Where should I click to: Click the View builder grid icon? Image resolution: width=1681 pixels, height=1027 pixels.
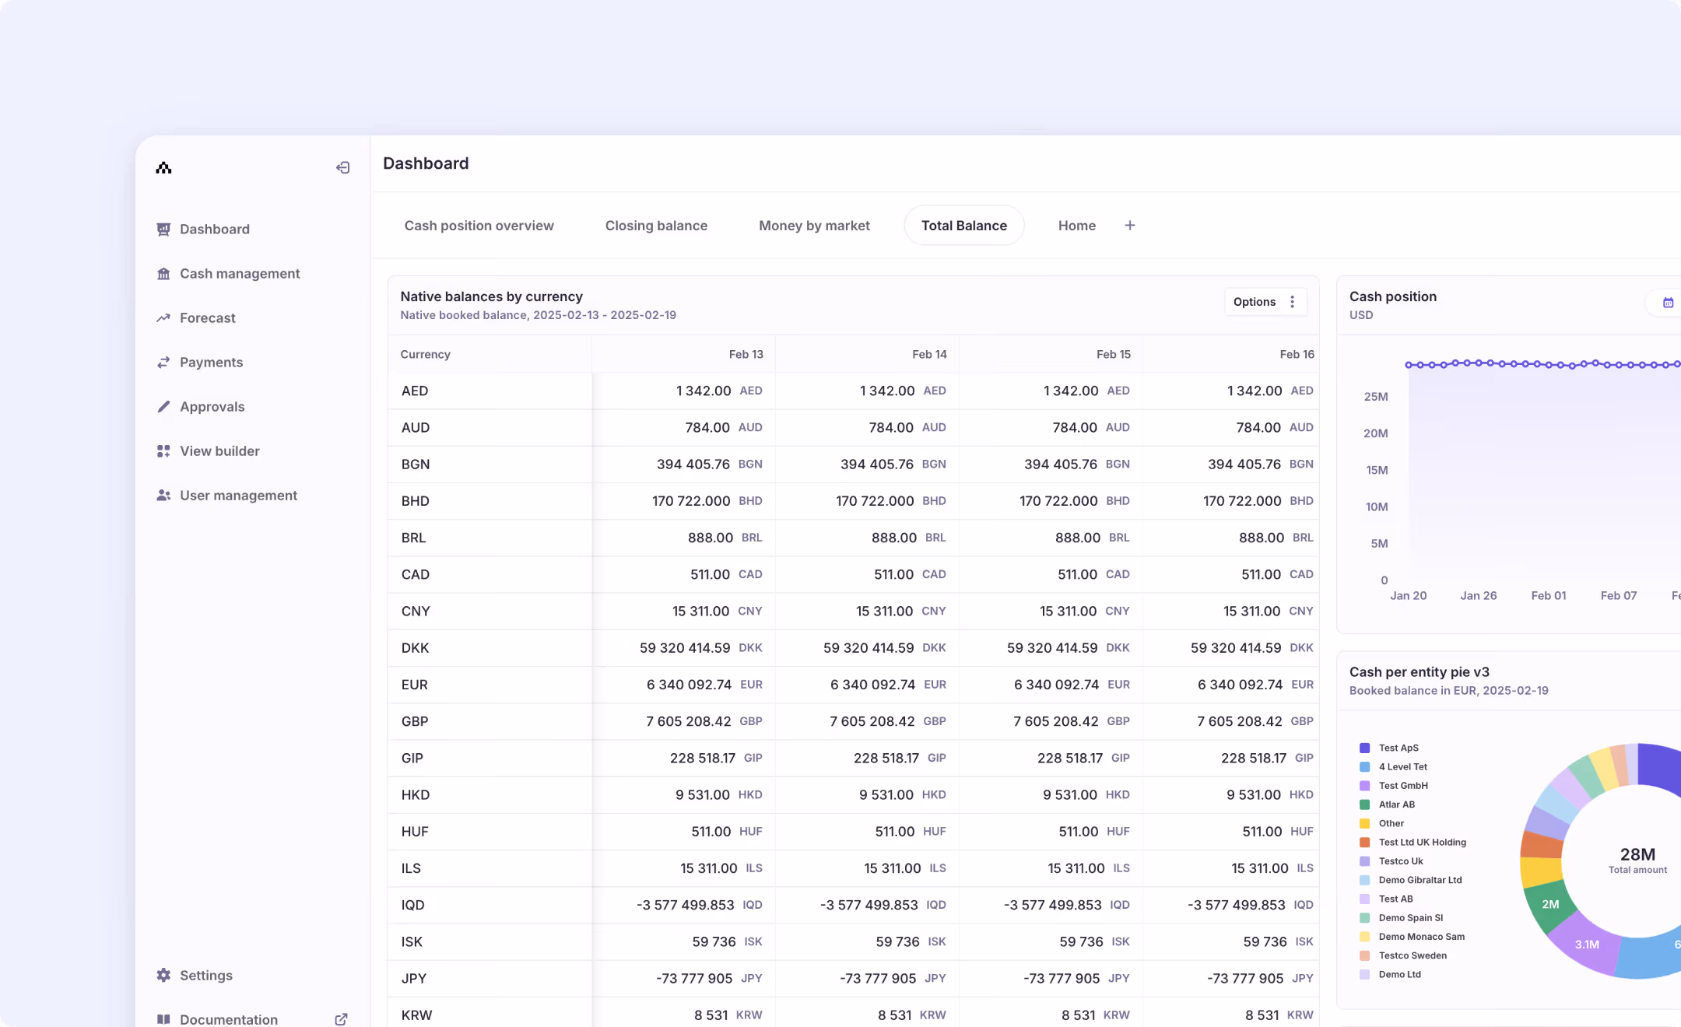163,451
